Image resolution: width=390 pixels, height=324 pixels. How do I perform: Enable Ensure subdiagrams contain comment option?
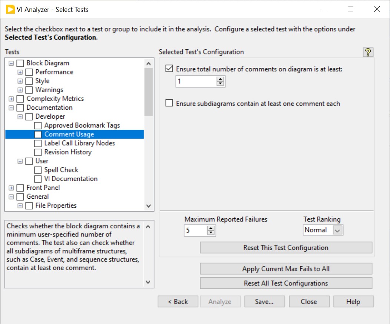[x=169, y=103]
